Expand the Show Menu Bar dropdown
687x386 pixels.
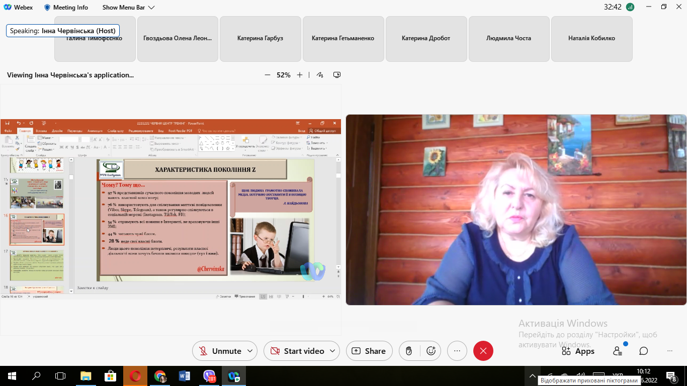point(128,8)
